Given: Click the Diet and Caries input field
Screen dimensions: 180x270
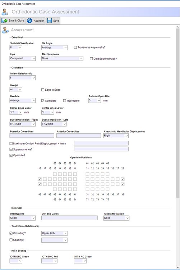Looking at the screenshot, I should (69, 218).
